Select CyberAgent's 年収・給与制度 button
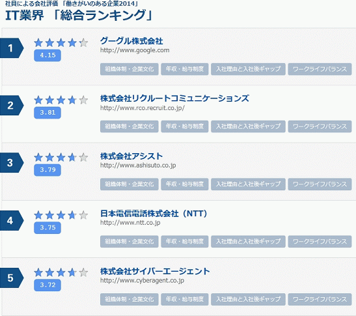The image size is (356, 316). click(x=185, y=299)
